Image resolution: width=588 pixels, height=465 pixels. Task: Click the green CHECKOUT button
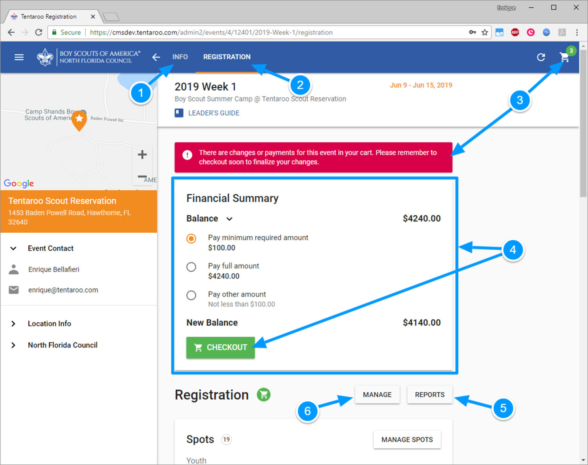(220, 347)
